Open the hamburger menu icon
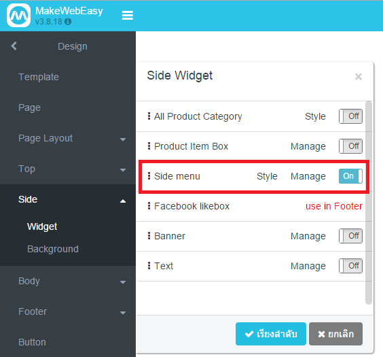This screenshot has width=383, height=357. 128,15
